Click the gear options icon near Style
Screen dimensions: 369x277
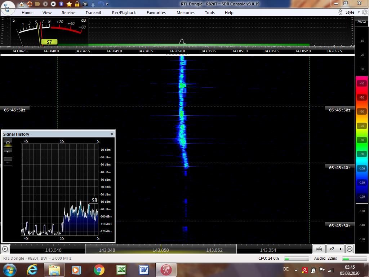click(x=365, y=12)
